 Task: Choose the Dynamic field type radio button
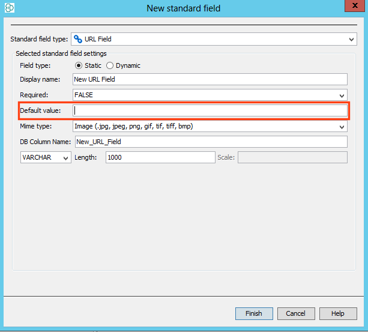click(x=110, y=65)
